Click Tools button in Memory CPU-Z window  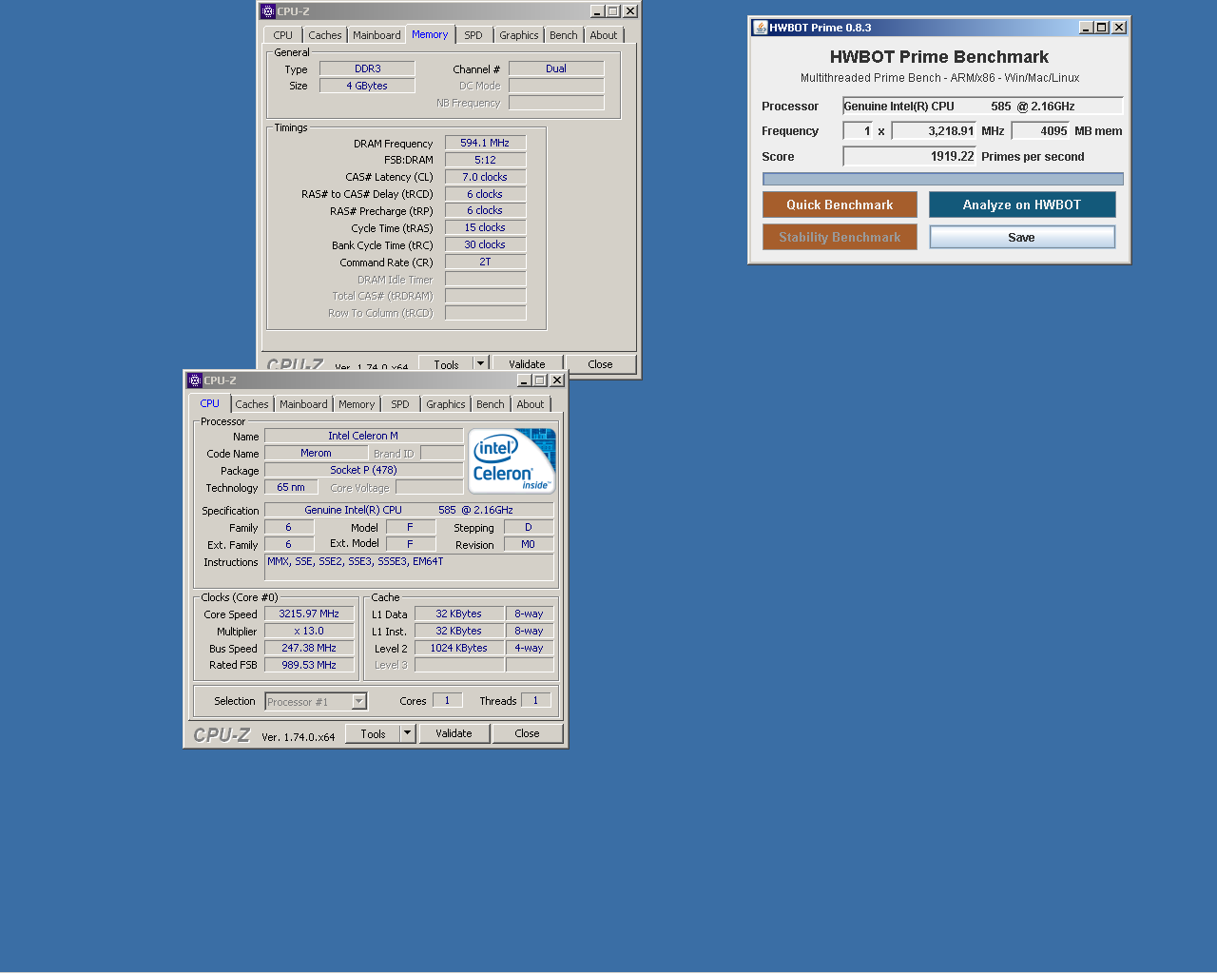(x=446, y=363)
